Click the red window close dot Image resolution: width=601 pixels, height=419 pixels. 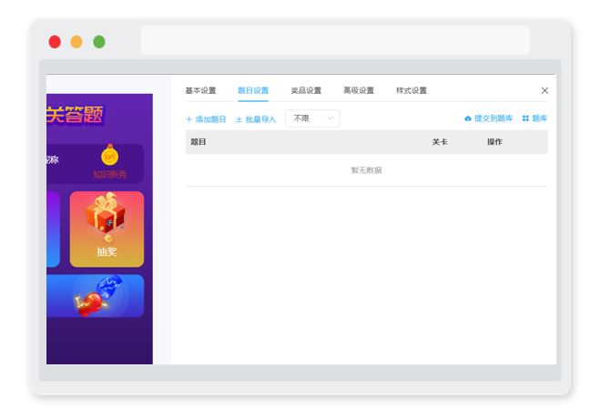coord(55,42)
